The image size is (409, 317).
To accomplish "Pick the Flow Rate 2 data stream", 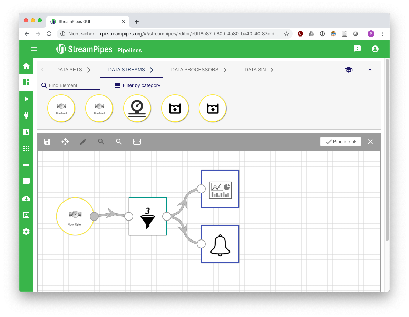I will click(99, 108).
